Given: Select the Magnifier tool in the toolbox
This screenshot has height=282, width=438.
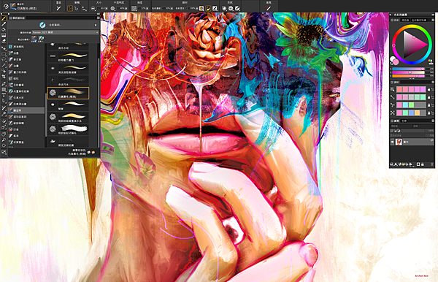Looking at the screenshot, I should [4, 140].
